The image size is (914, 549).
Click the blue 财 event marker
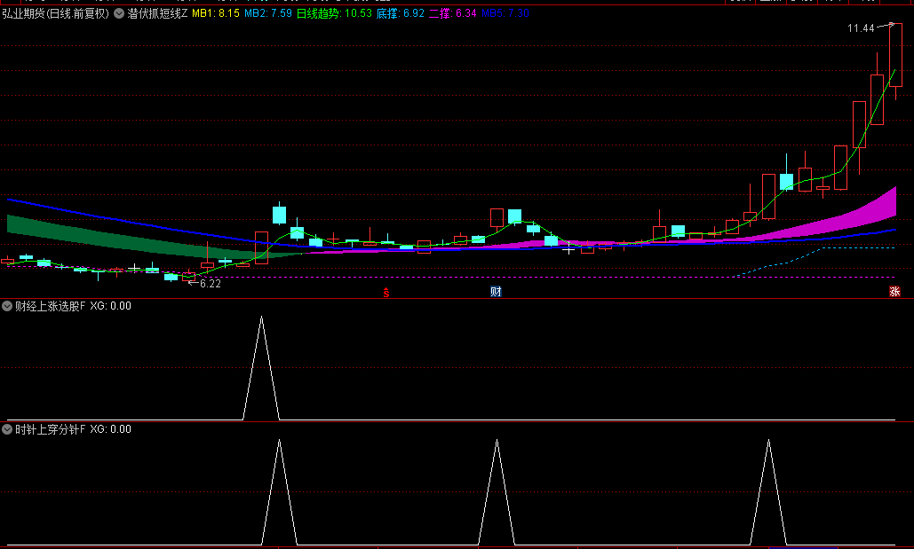click(496, 292)
